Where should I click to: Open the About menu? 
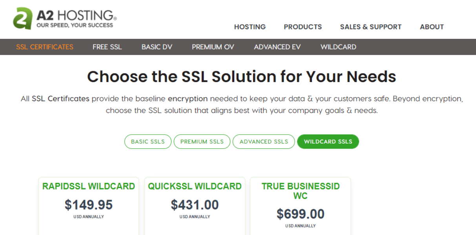[x=432, y=27]
